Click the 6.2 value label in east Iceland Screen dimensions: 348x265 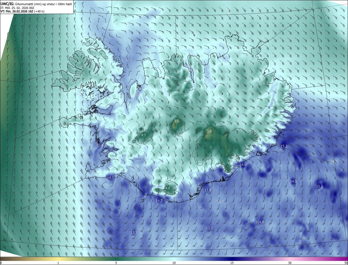tap(266, 83)
